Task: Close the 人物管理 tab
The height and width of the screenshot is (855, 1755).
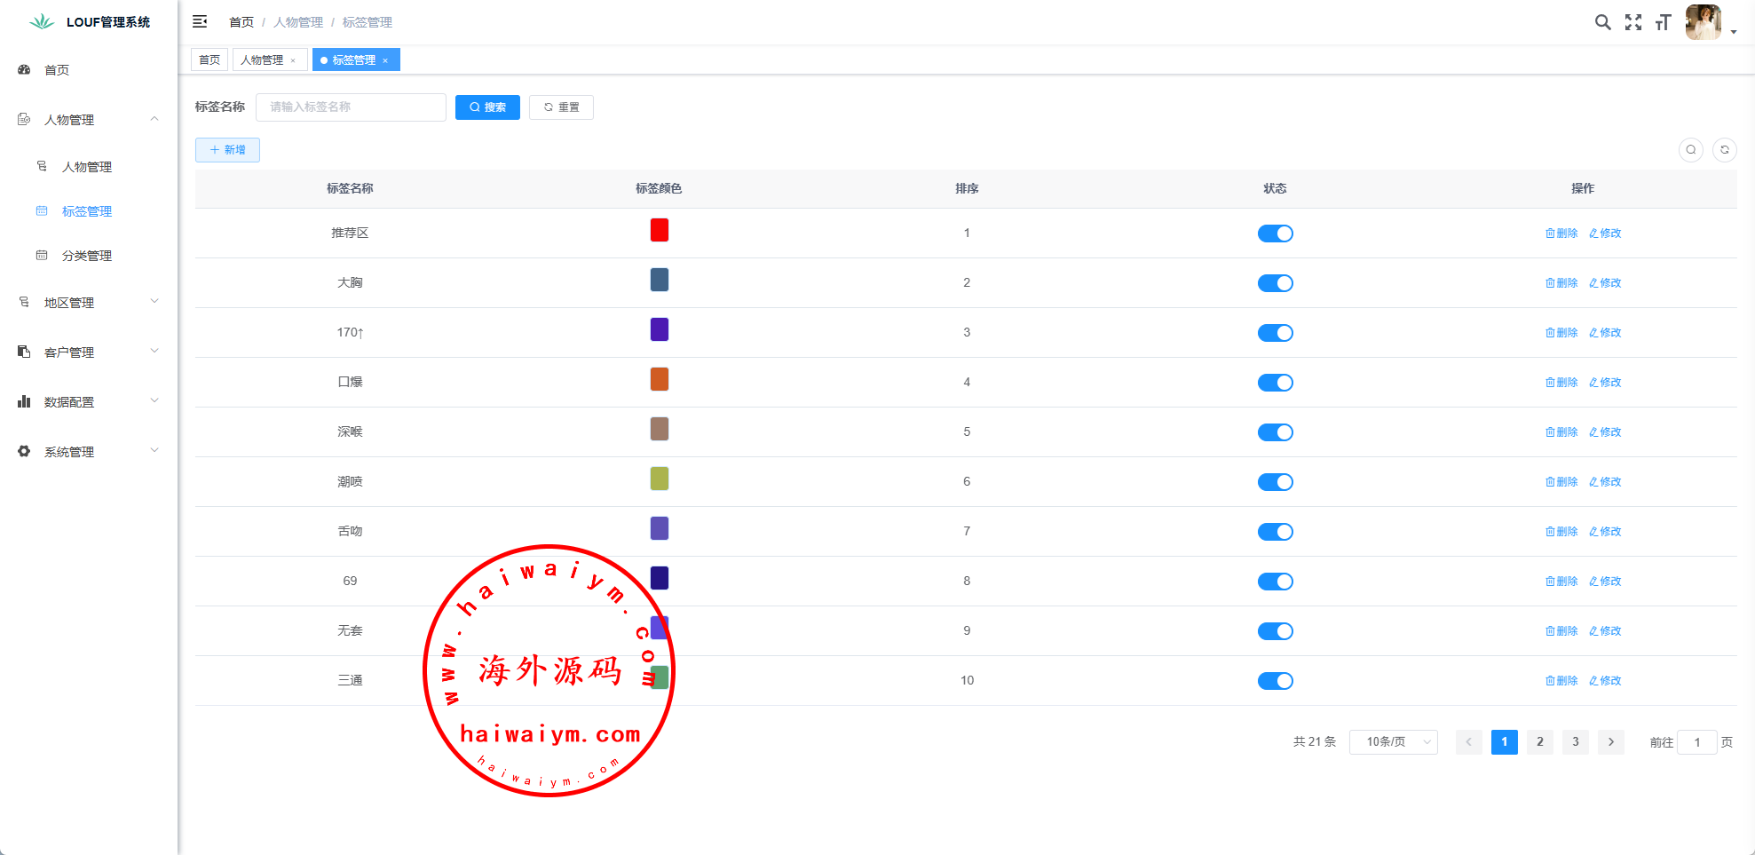Action: tap(293, 60)
